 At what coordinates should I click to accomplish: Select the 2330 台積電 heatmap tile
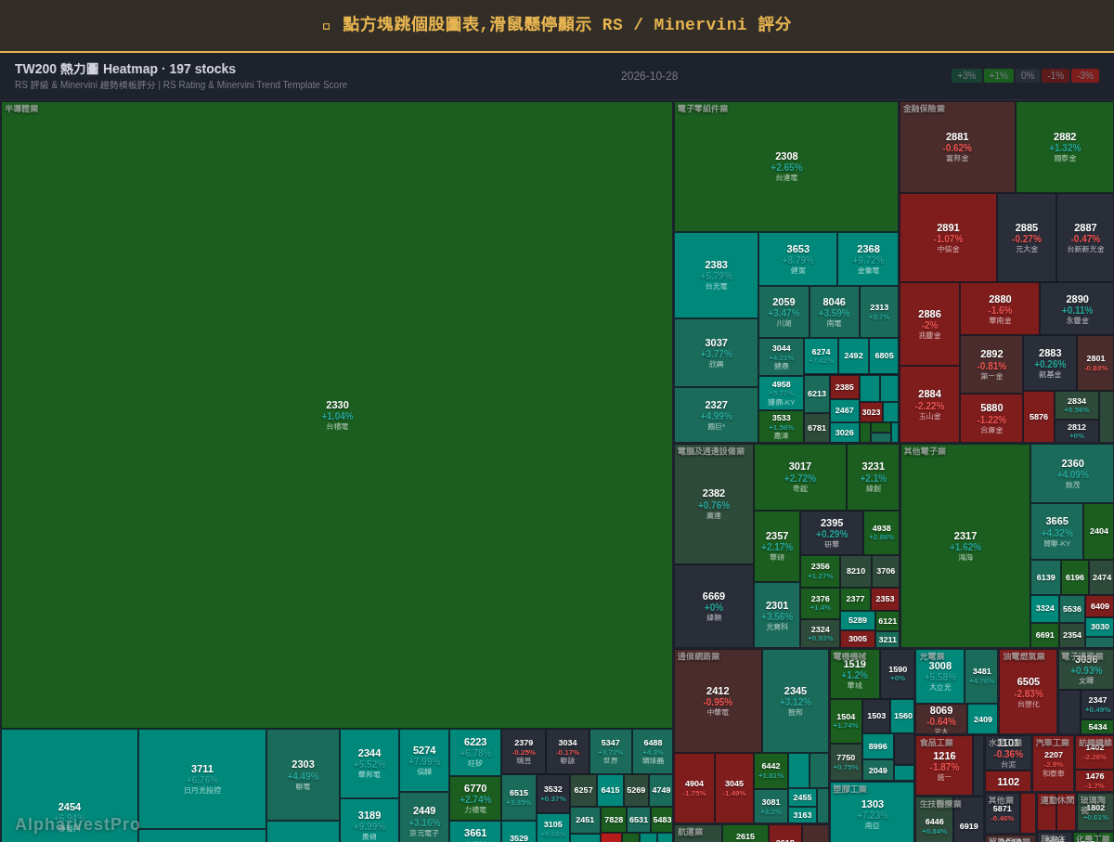tap(337, 415)
